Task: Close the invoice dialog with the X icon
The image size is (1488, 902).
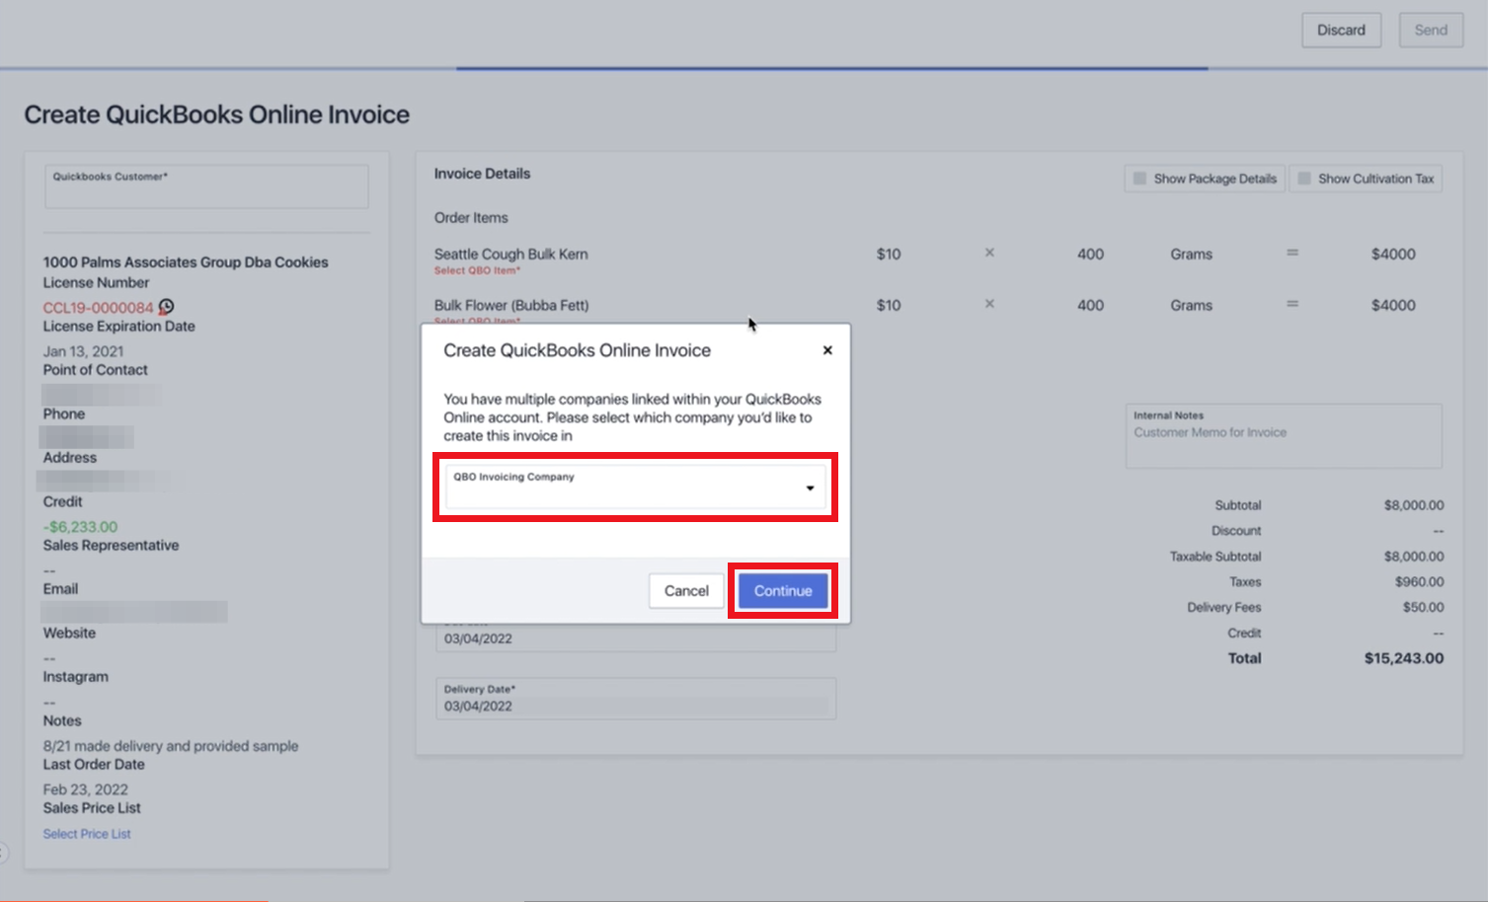Action: pos(827,349)
